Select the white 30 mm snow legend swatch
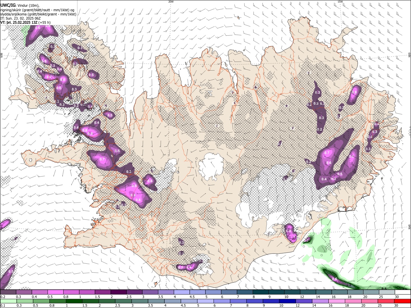Screen dimensions: 411x308 click(x=402, y=292)
